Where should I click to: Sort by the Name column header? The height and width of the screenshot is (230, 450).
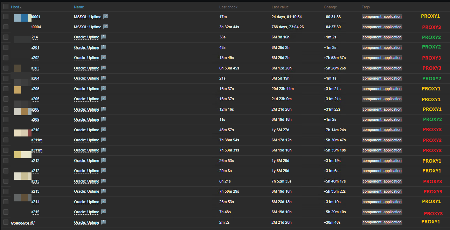coord(79,7)
